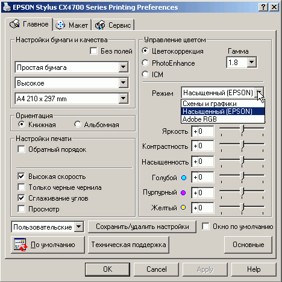The width and height of the screenshot is (282, 282).
Task: Choose Схемы и графики from list
Action: pyautogui.click(x=223, y=104)
